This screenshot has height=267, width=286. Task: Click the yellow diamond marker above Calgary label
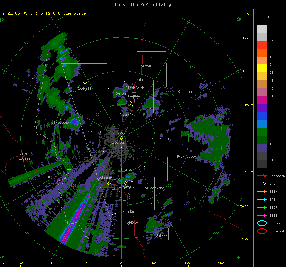coord(126,183)
